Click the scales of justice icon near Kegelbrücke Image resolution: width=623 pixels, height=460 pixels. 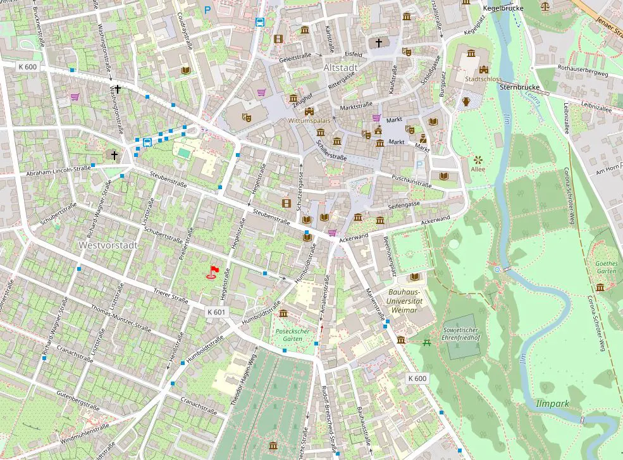(544, 7)
